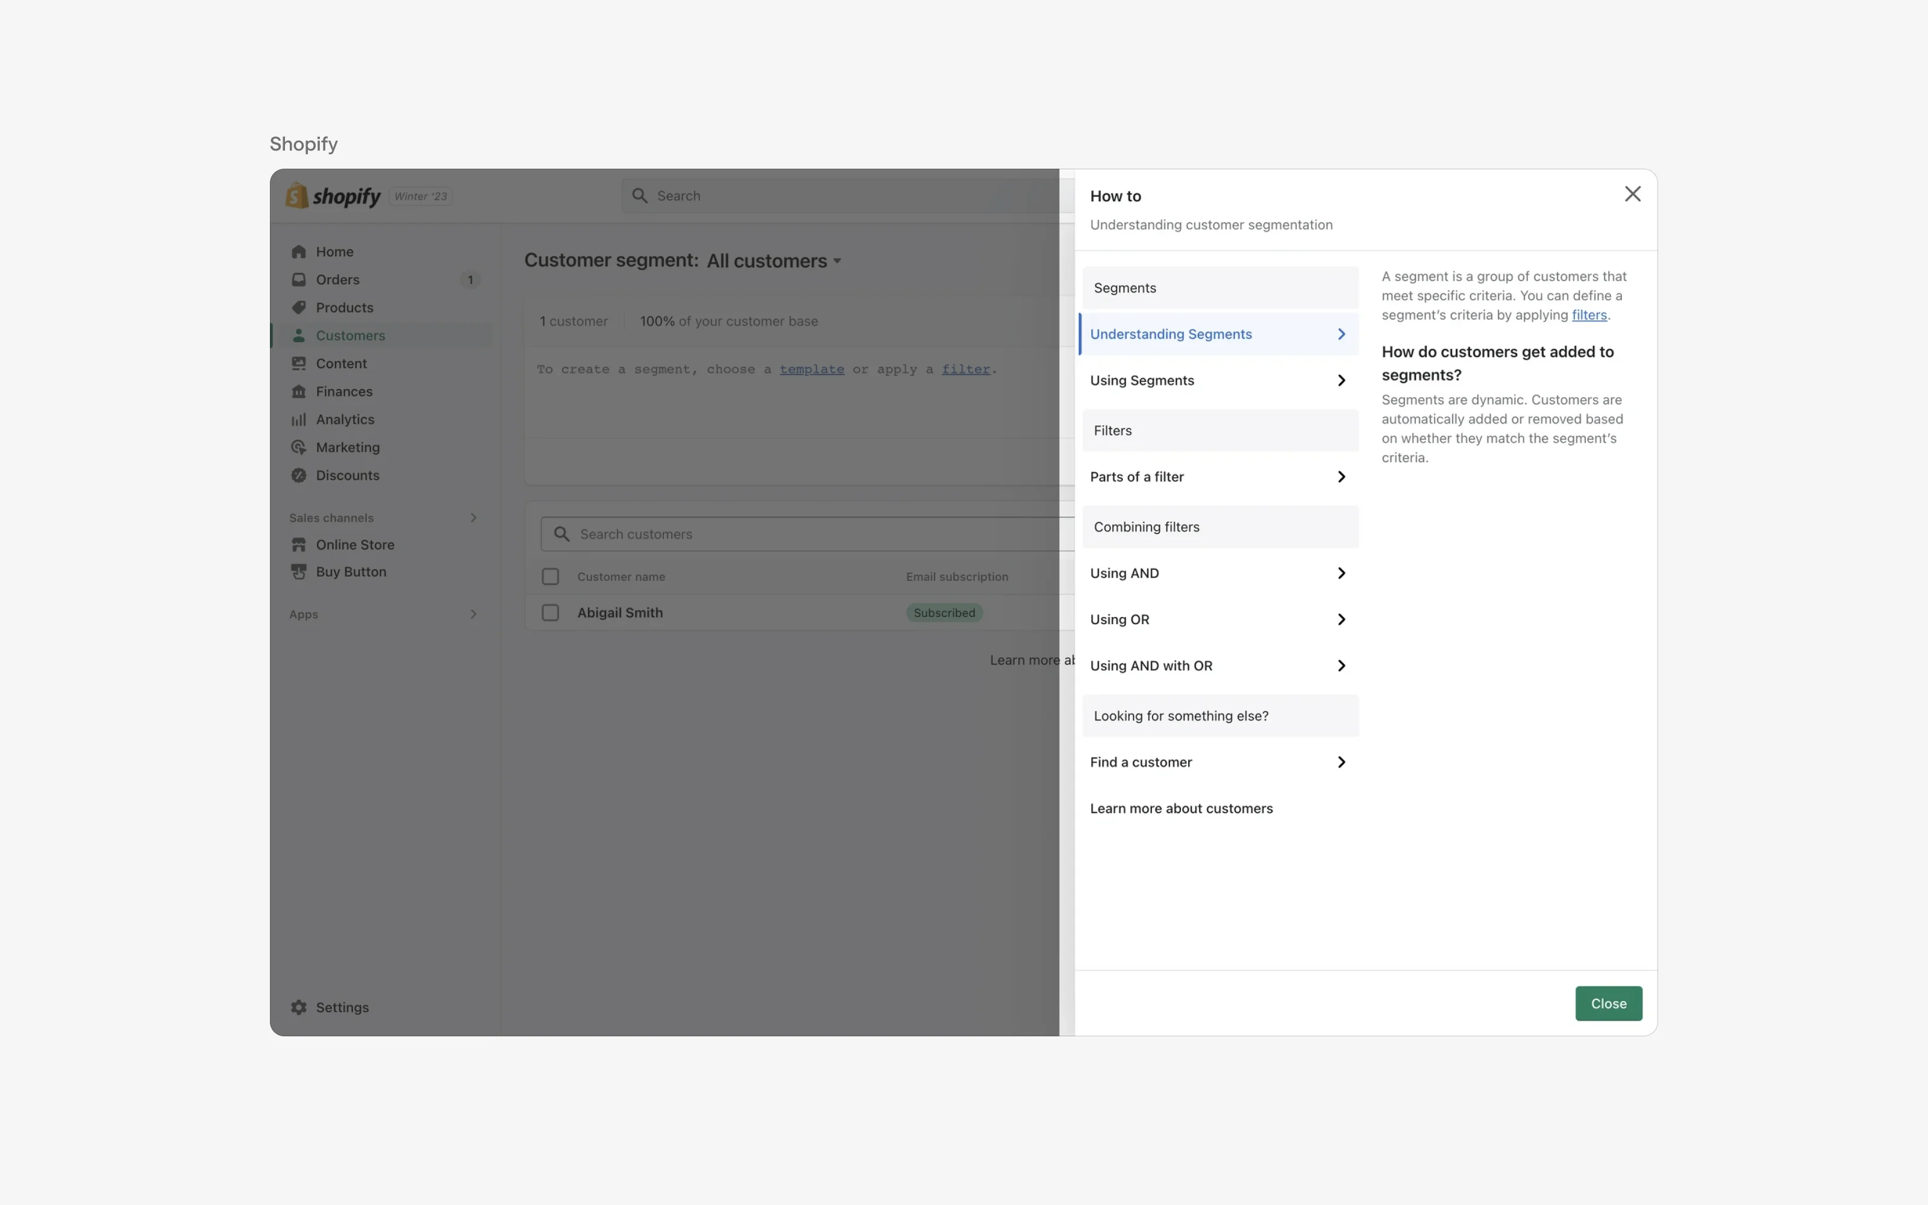Expand the Sales channels section
Viewport: 1928px width, 1205px height.
coord(473,517)
